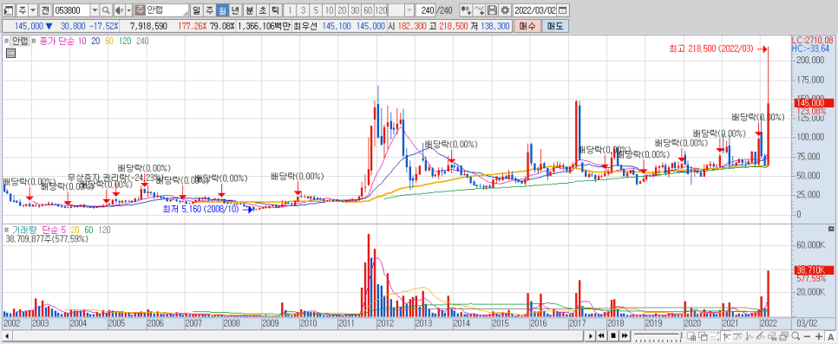Expand the speaker options dropdown arrow

click(x=128, y=10)
